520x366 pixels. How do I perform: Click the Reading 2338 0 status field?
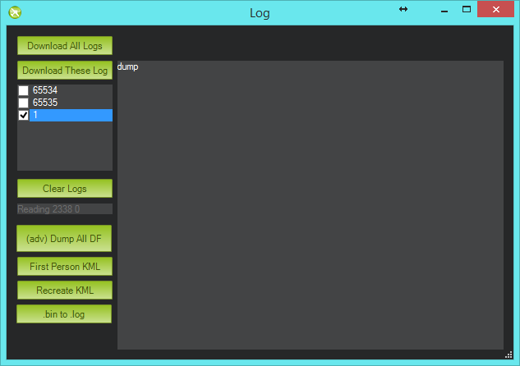click(65, 209)
